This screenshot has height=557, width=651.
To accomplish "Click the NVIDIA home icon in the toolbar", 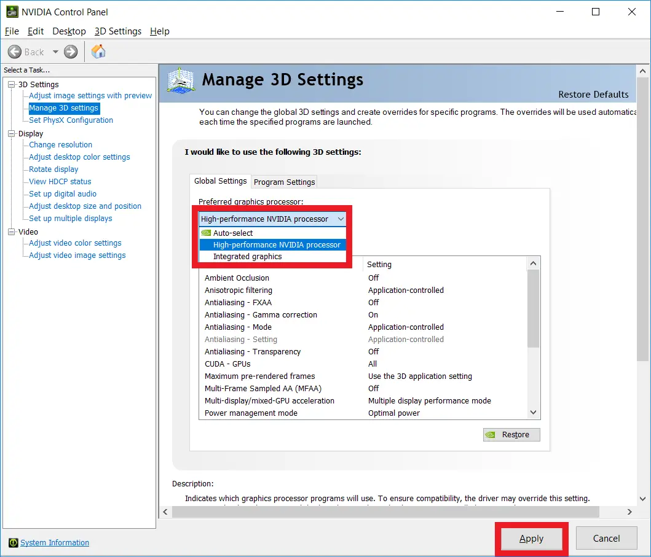I will 98,52.
